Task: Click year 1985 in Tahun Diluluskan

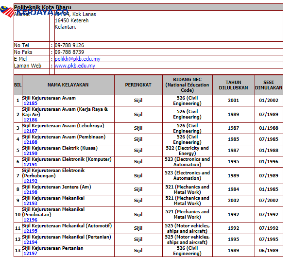Action: tap(234, 139)
